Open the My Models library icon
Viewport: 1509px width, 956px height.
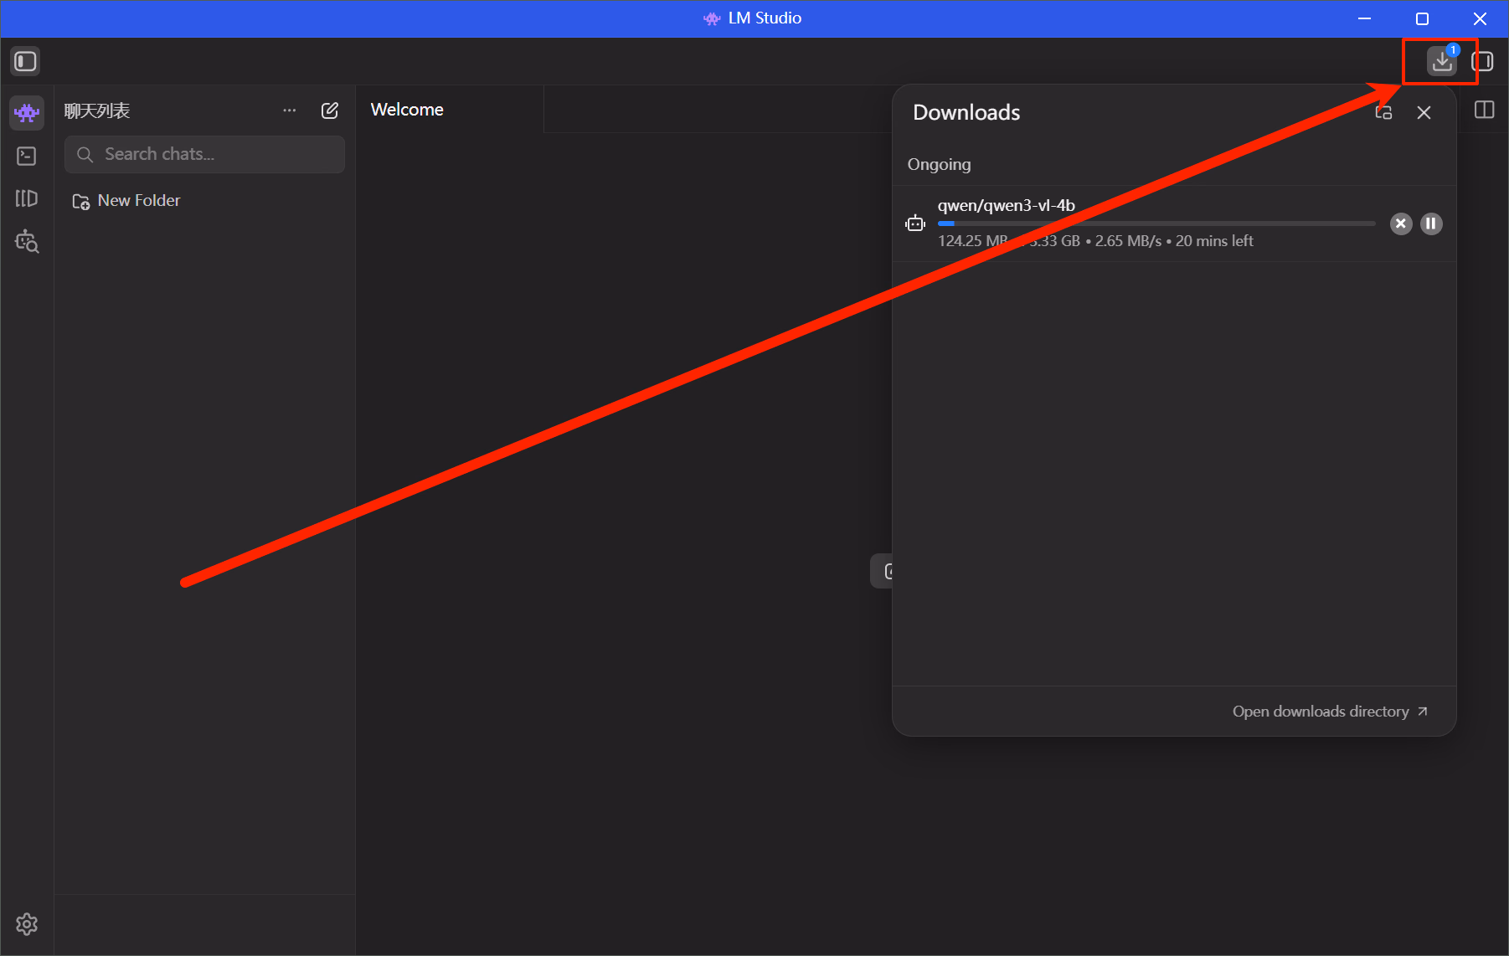click(27, 198)
